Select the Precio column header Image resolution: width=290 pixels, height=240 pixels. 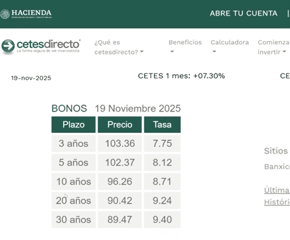click(120, 125)
